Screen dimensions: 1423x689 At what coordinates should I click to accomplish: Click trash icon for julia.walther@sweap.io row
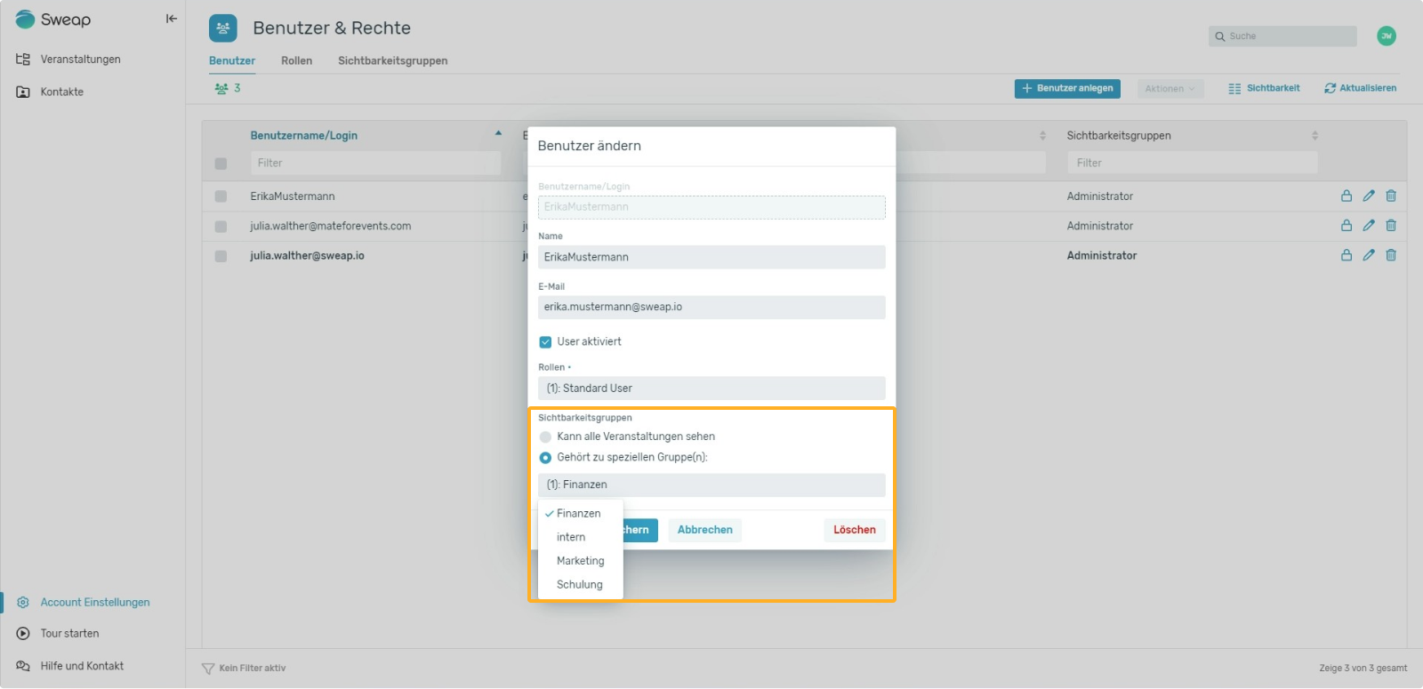coord(1391,255)
